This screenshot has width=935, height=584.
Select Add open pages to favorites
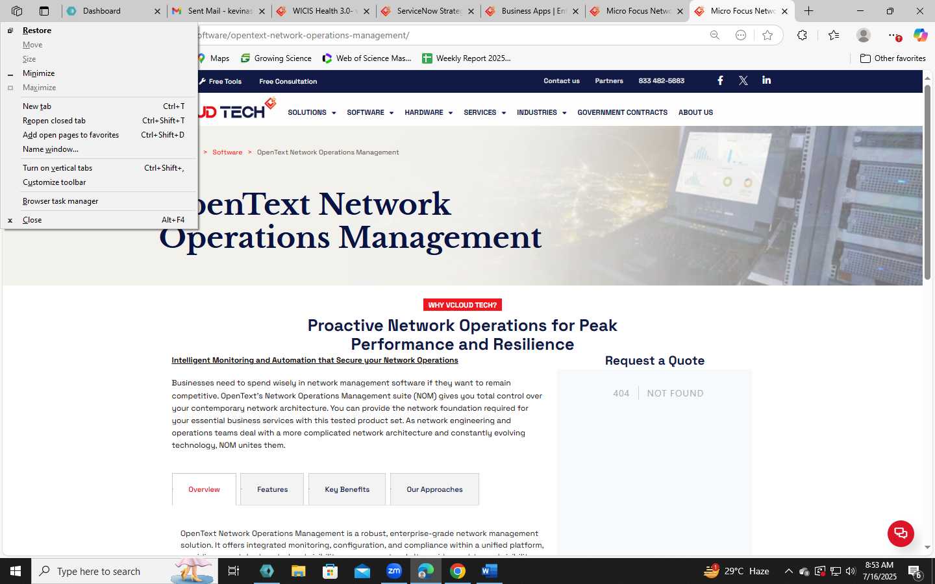pyautogui.click(x=99, y=135)
